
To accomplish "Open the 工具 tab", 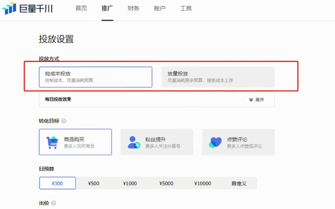I will [186, 9].
